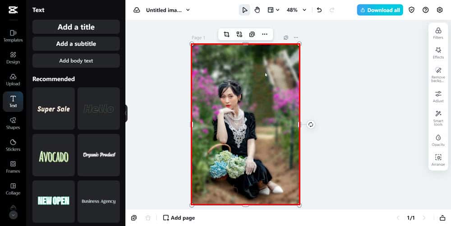Open the Frames panel
The width and height of the screenshot is (451, 226).
13,167
